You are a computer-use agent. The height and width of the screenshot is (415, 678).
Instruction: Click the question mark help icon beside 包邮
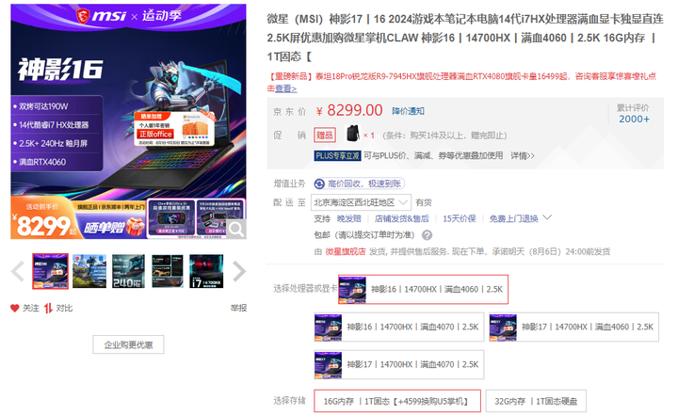coord(427,235)
